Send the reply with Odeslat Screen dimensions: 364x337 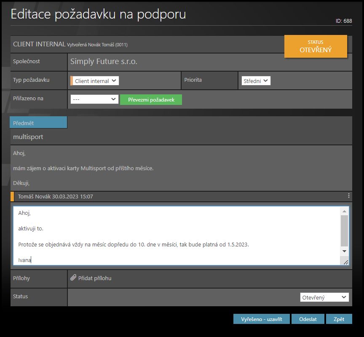(308, 319)
